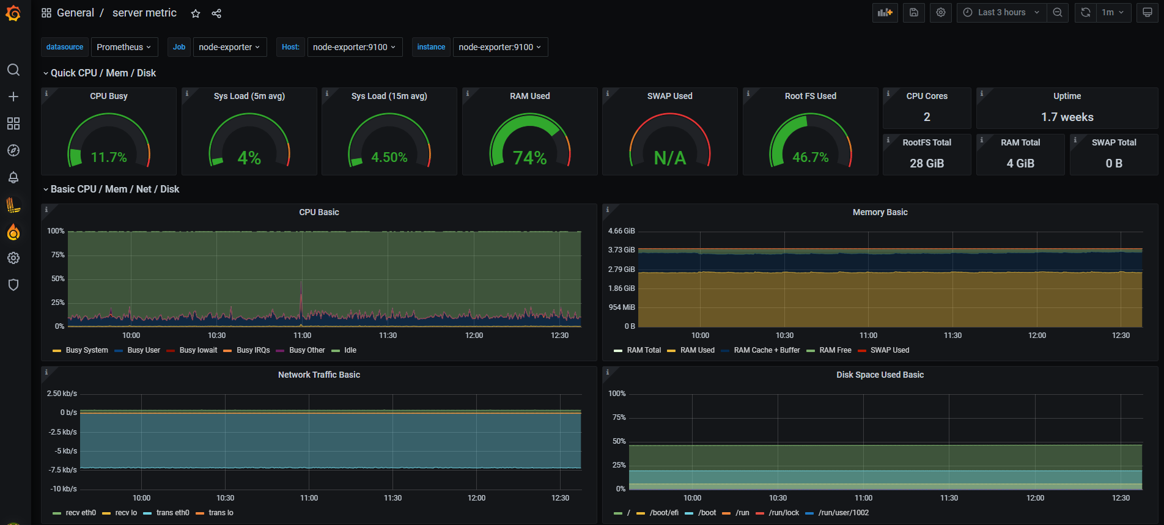Open the Job node-exporter dropdown
The width and height of the screenshot is (1164, 525).
point(230,47)
